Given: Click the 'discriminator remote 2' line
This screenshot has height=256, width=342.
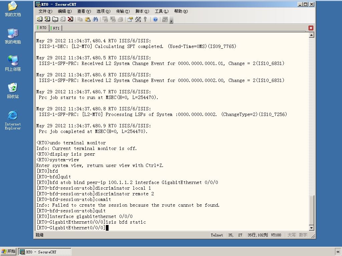Looking at the screenshot, I should click(95, 194).
